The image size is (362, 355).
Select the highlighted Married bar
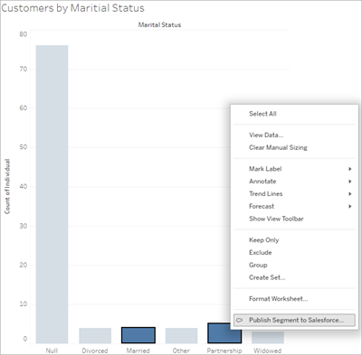(138, 335)
